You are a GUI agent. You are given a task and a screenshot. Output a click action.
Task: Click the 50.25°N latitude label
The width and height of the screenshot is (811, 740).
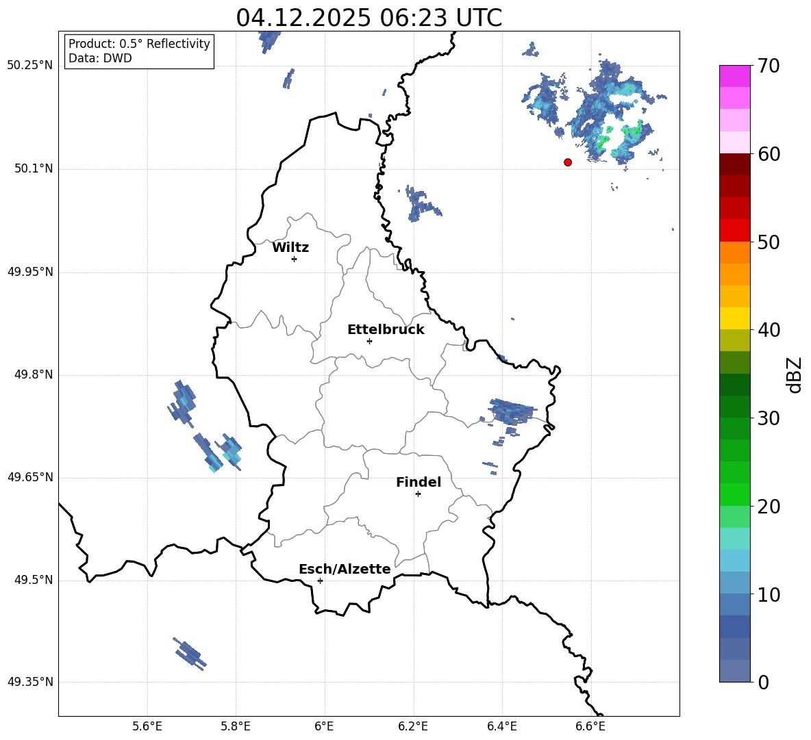coord(30,66)
